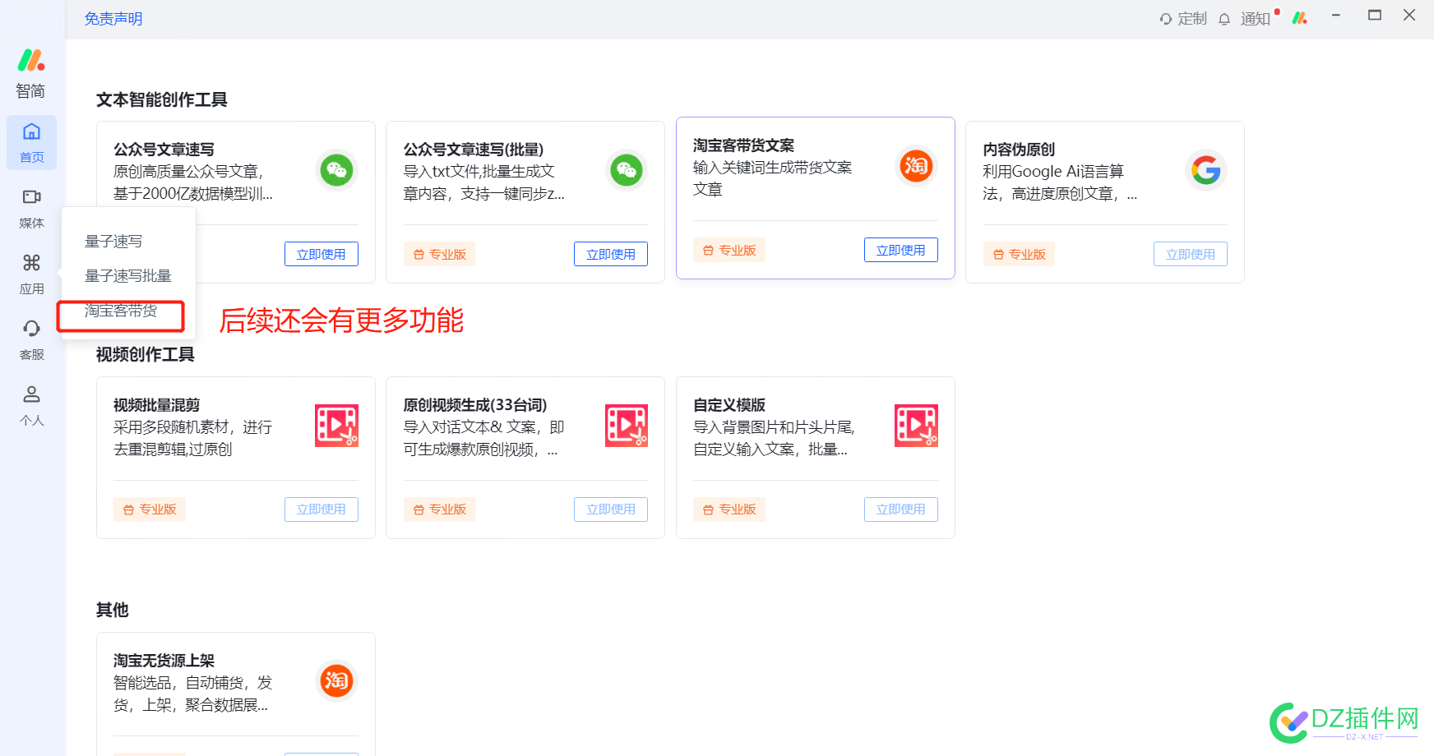Click 专业版 badge on 公众号文章速写(批量) card

click(439, 254)
